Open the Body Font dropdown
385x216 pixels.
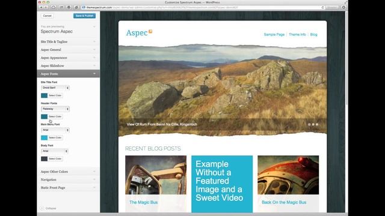coord(55,151)
